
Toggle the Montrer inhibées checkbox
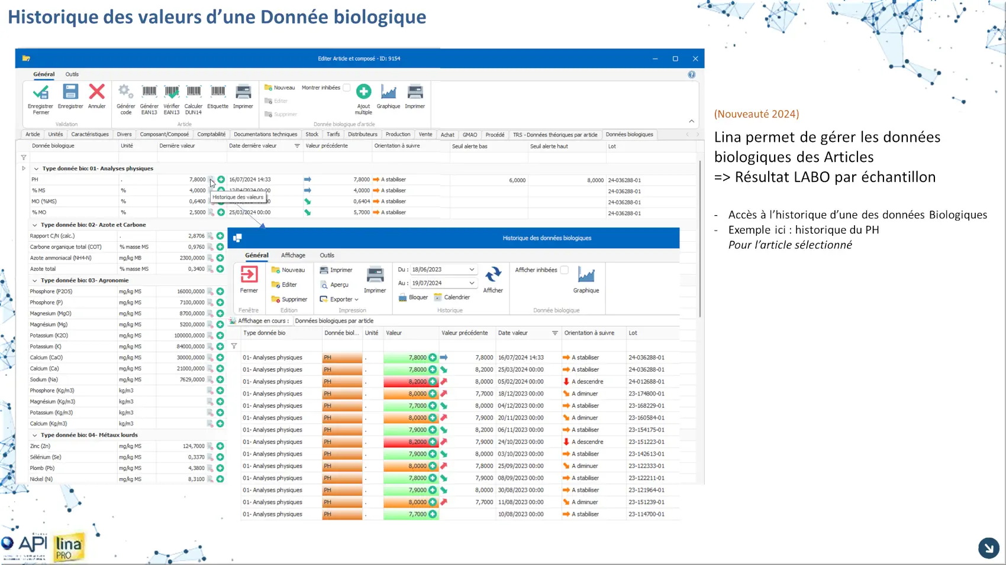pos(347,87)
